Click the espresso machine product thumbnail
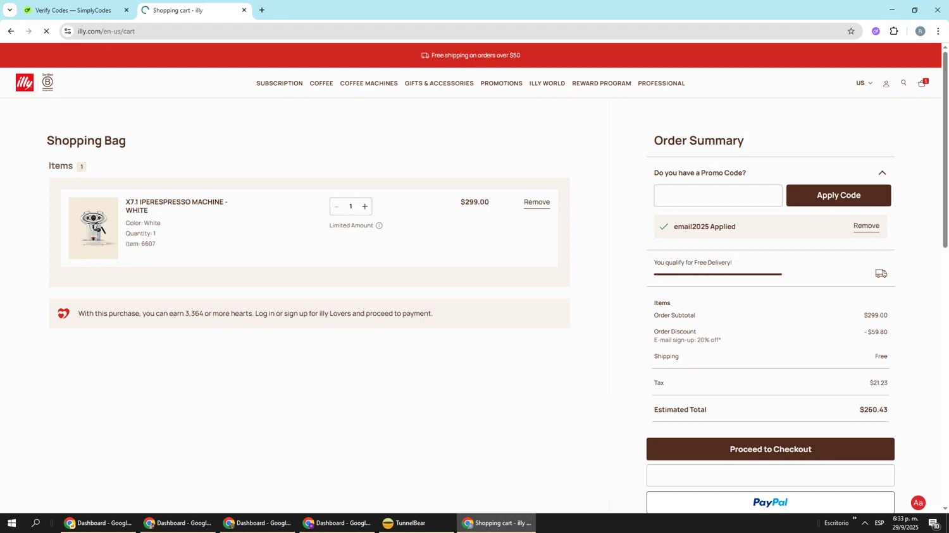Screen dimensions: 949x533 click(93, 228)
